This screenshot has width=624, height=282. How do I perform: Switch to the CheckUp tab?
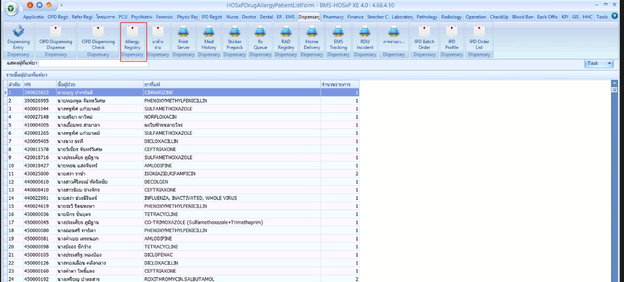(x=499, y=17)
